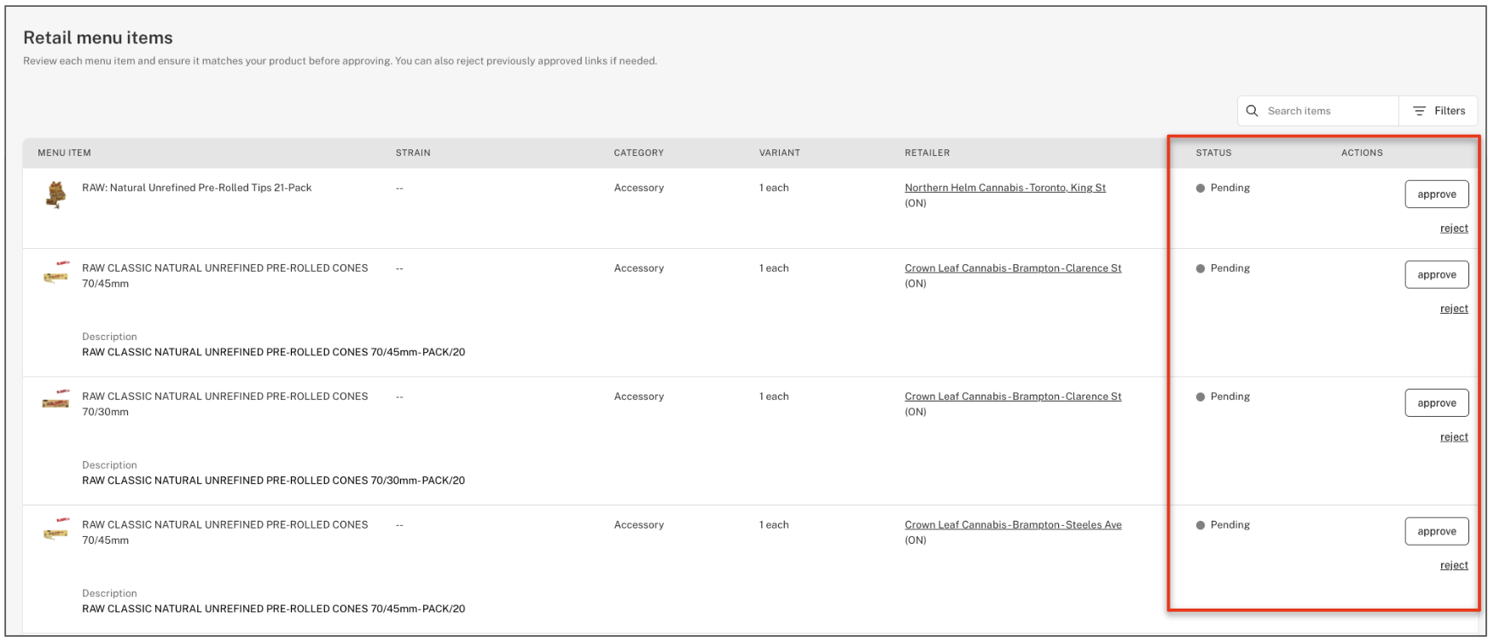
Task: Open thumbnail of first 70/45mm cones item
Action: tap(56, 274)
